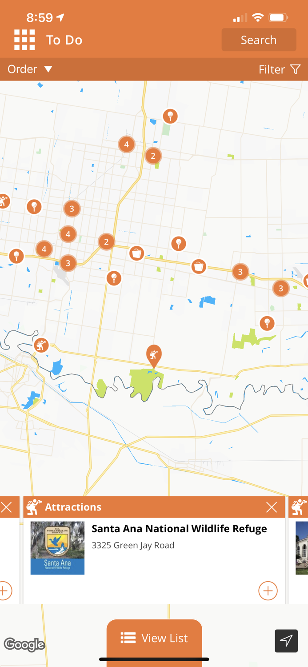Tap the attraction marker near river bend

pyautogui.click(x=41, y=345)
